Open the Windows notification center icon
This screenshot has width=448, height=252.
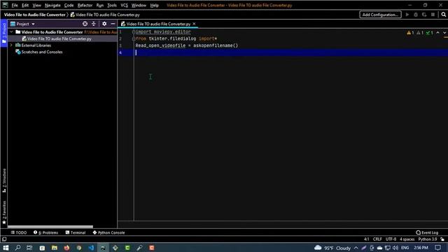(x=438, y=248)
